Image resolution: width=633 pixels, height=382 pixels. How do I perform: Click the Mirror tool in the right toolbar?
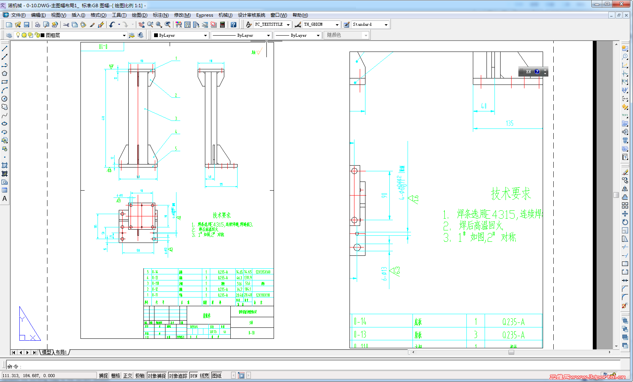coord(625,189)
